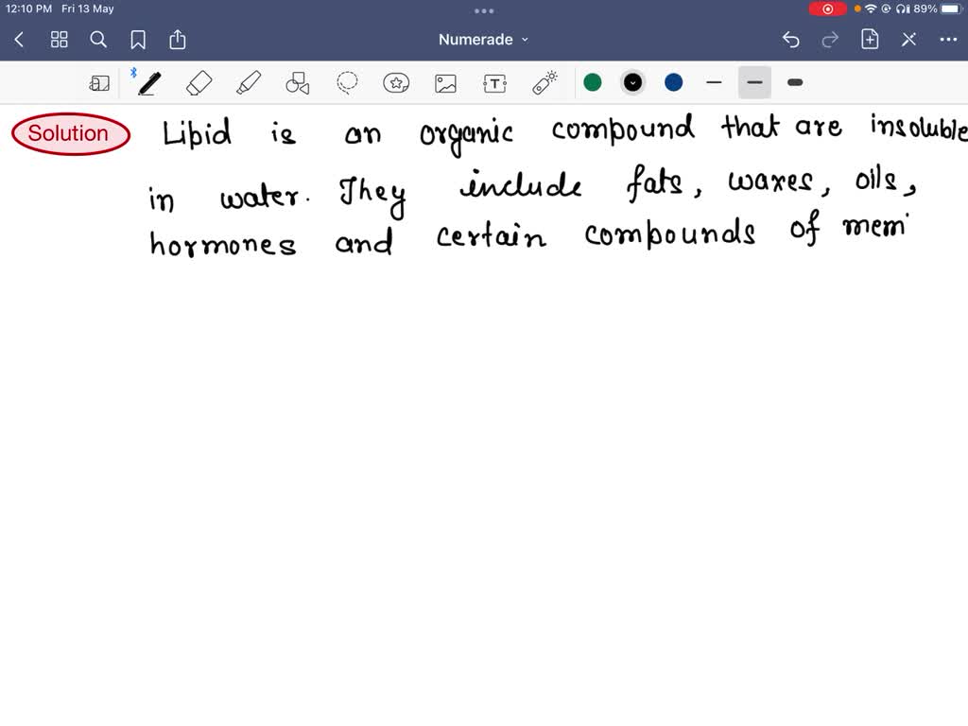This screenshot has height=726, width=968.
Task: Select the thick stroke width
Action: [794, 83]
